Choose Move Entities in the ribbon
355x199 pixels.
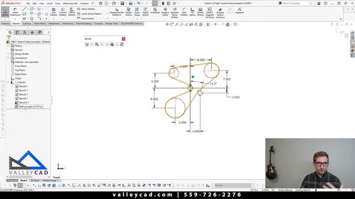tap(86, 18)
